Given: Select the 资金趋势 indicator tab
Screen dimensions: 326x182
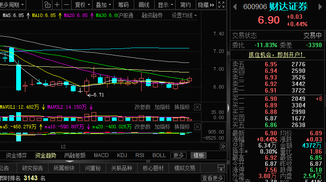Looking at the screenshot, I should click(45, 155).
